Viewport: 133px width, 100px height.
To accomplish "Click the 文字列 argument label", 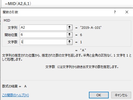I will coord(13,28).
